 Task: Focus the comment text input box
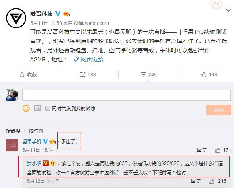pos(126,95)
